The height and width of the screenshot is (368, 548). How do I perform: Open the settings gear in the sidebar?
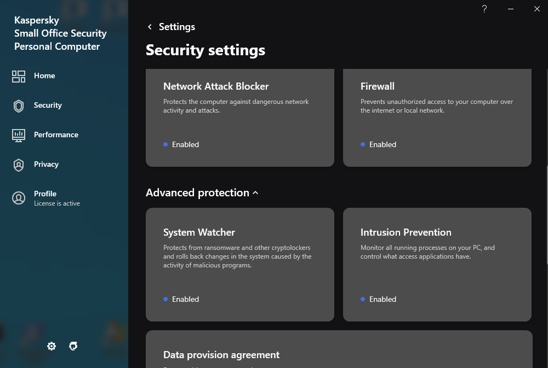tap(51, 346)
